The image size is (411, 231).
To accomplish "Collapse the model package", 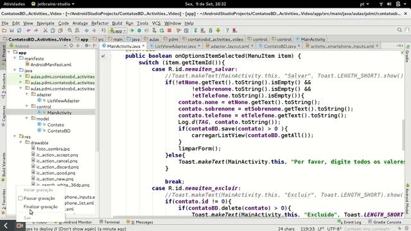I will [27, 118].
